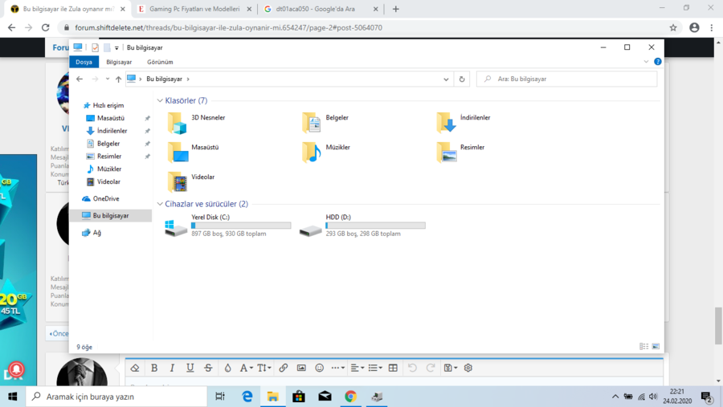Open quick access toolbar customize dropdown
The width and height of the screenshot is (723, 407).
[116, 47]
